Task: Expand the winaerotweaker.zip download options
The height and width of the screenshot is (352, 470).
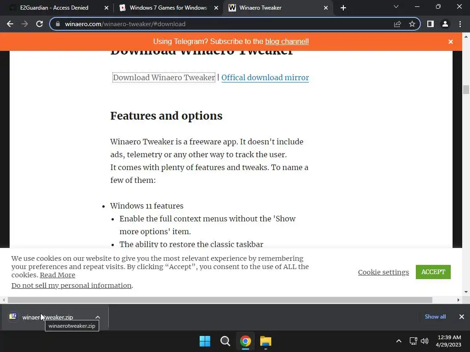Action: pos(98,317)
